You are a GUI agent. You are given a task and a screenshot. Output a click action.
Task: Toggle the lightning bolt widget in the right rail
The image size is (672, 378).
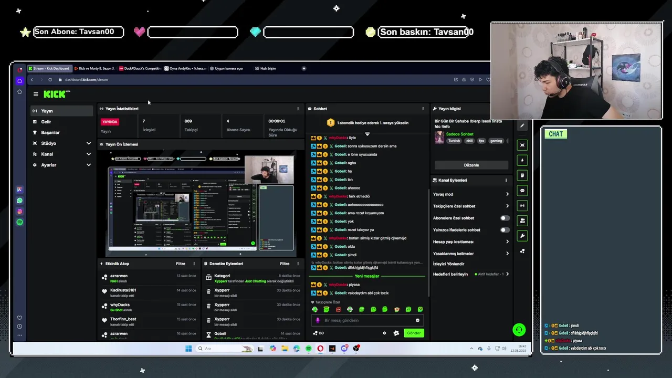click(x=522, y=160)
